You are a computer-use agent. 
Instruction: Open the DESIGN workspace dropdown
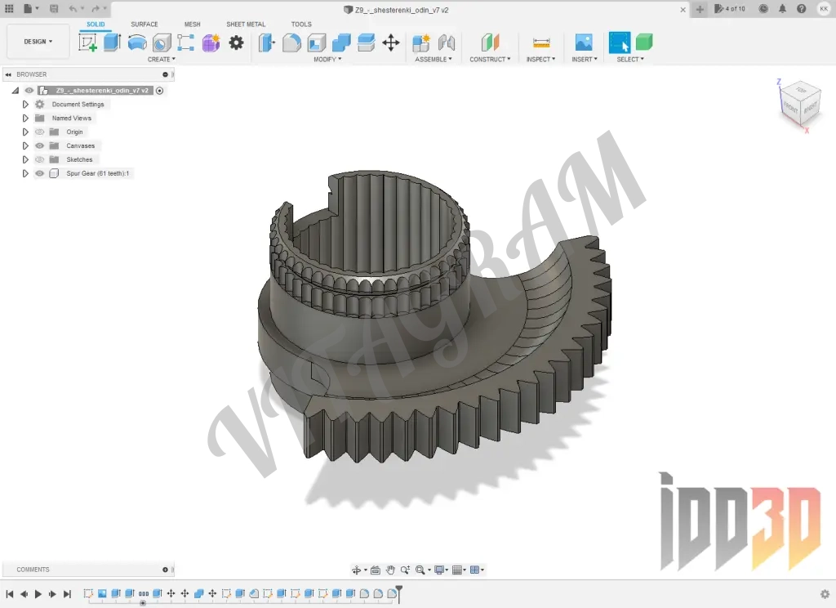tap(38, 42)
